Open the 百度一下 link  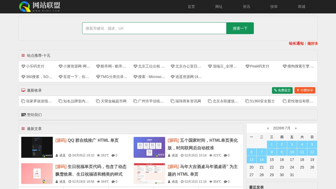[x=74, y=77]
